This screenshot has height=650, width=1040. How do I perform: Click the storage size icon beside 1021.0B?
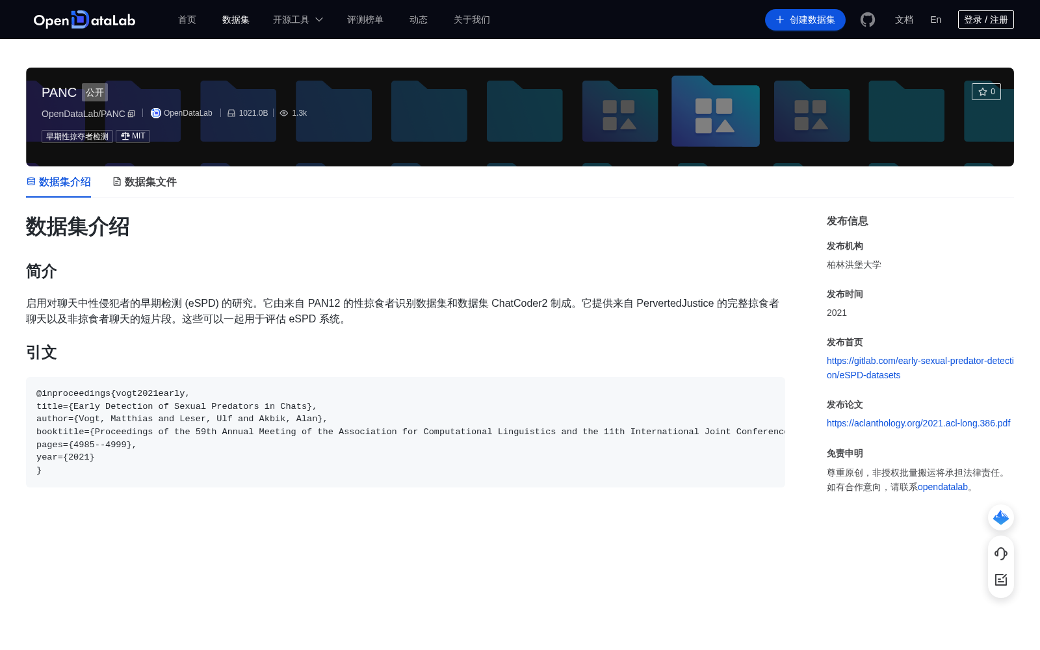tap(231, 113)
